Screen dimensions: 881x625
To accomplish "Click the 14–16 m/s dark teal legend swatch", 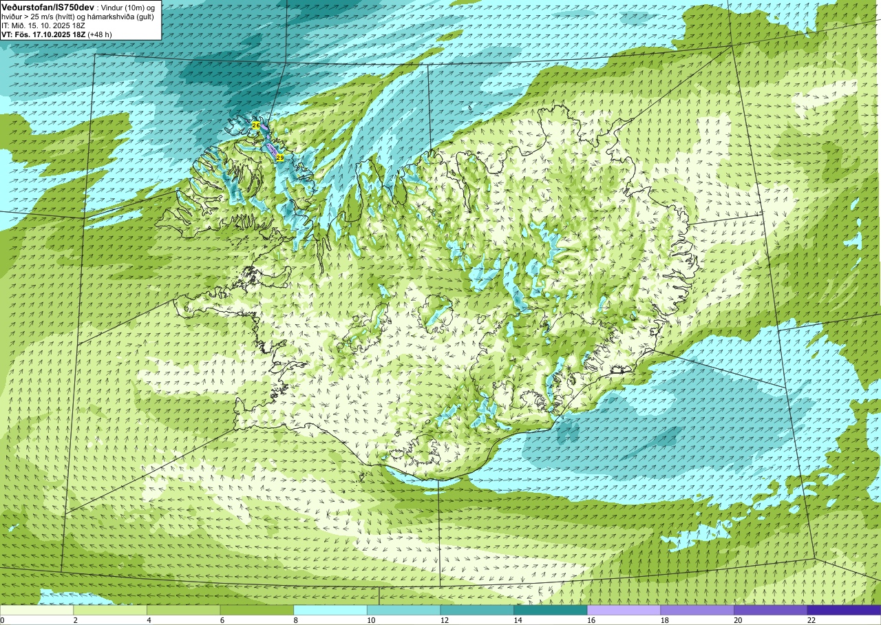I will tap(551, 610).
